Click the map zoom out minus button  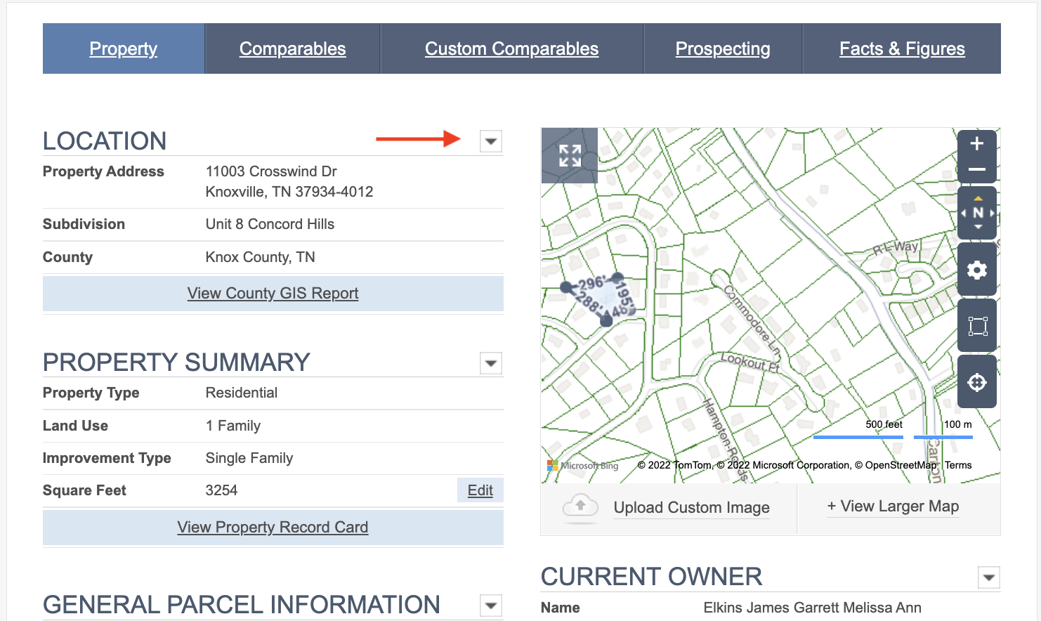(x=976, y=170)
